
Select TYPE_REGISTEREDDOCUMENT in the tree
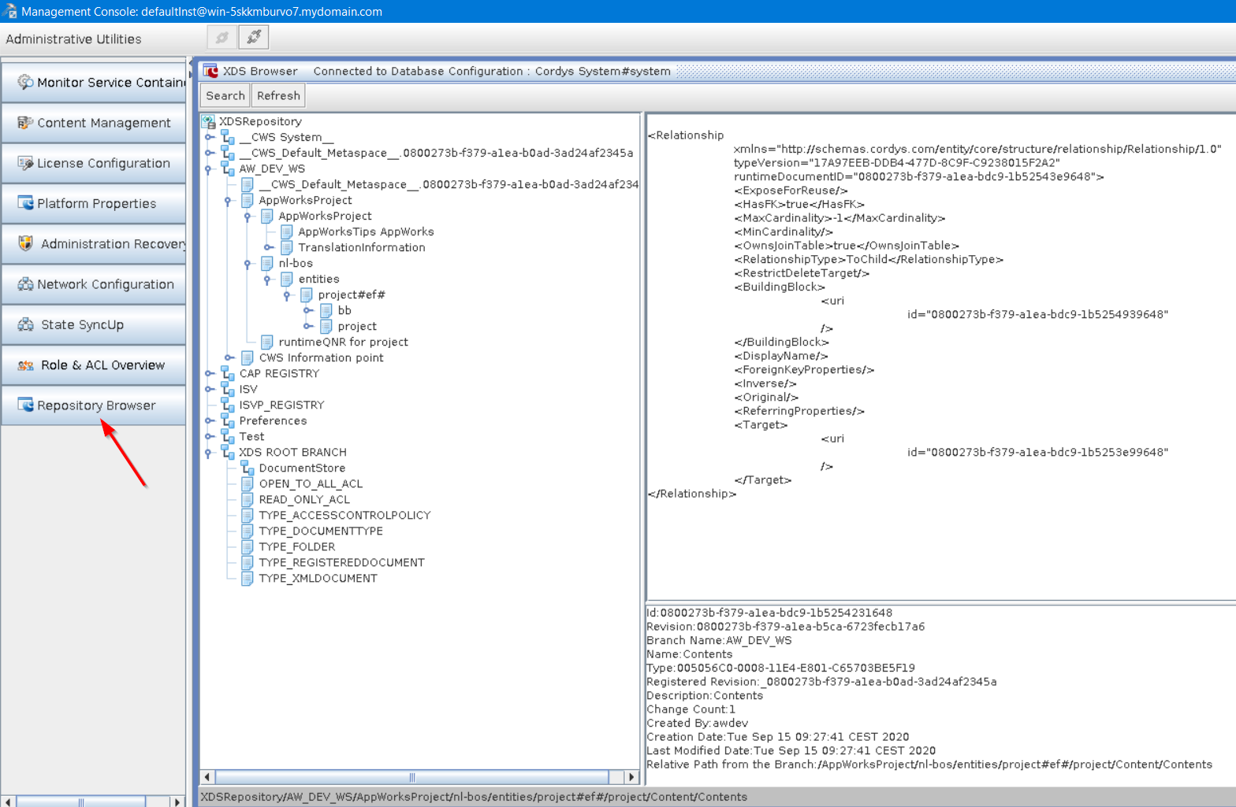[x=341, y=562]
